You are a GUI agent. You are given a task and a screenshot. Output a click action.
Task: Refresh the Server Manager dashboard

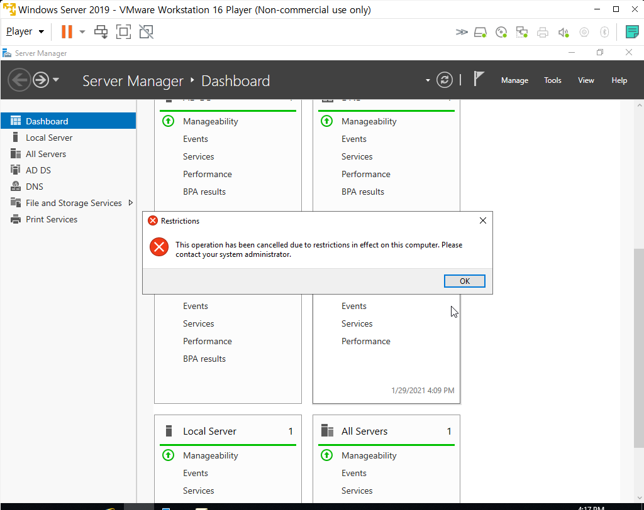click(x=445, y=80)
